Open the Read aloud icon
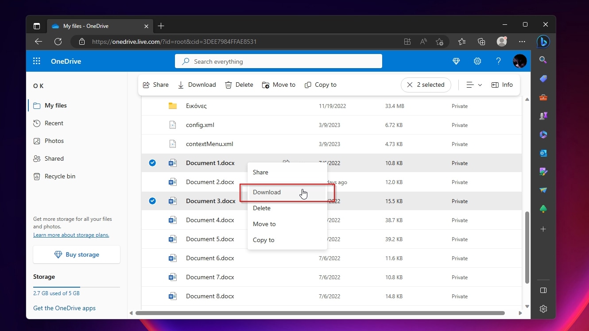Viewport: 589px width, 331px height. (x=423, y=42)
